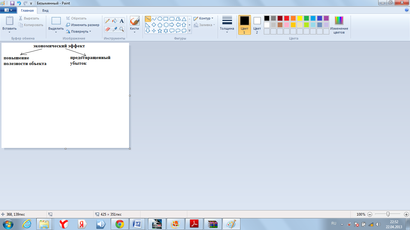Choose the Hexagon shape

tap(166, 25)
